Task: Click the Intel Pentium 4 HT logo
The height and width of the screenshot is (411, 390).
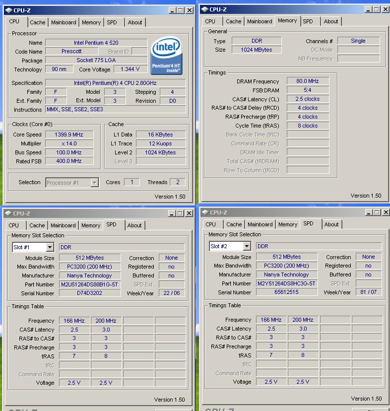Action: tap(166, 56)
